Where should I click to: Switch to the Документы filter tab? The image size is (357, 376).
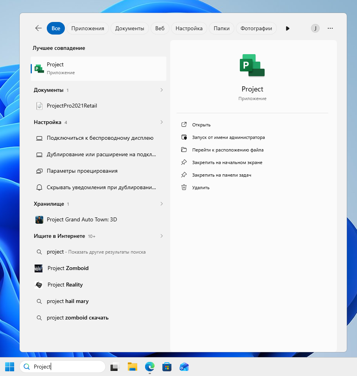click(x=129, y=28)
